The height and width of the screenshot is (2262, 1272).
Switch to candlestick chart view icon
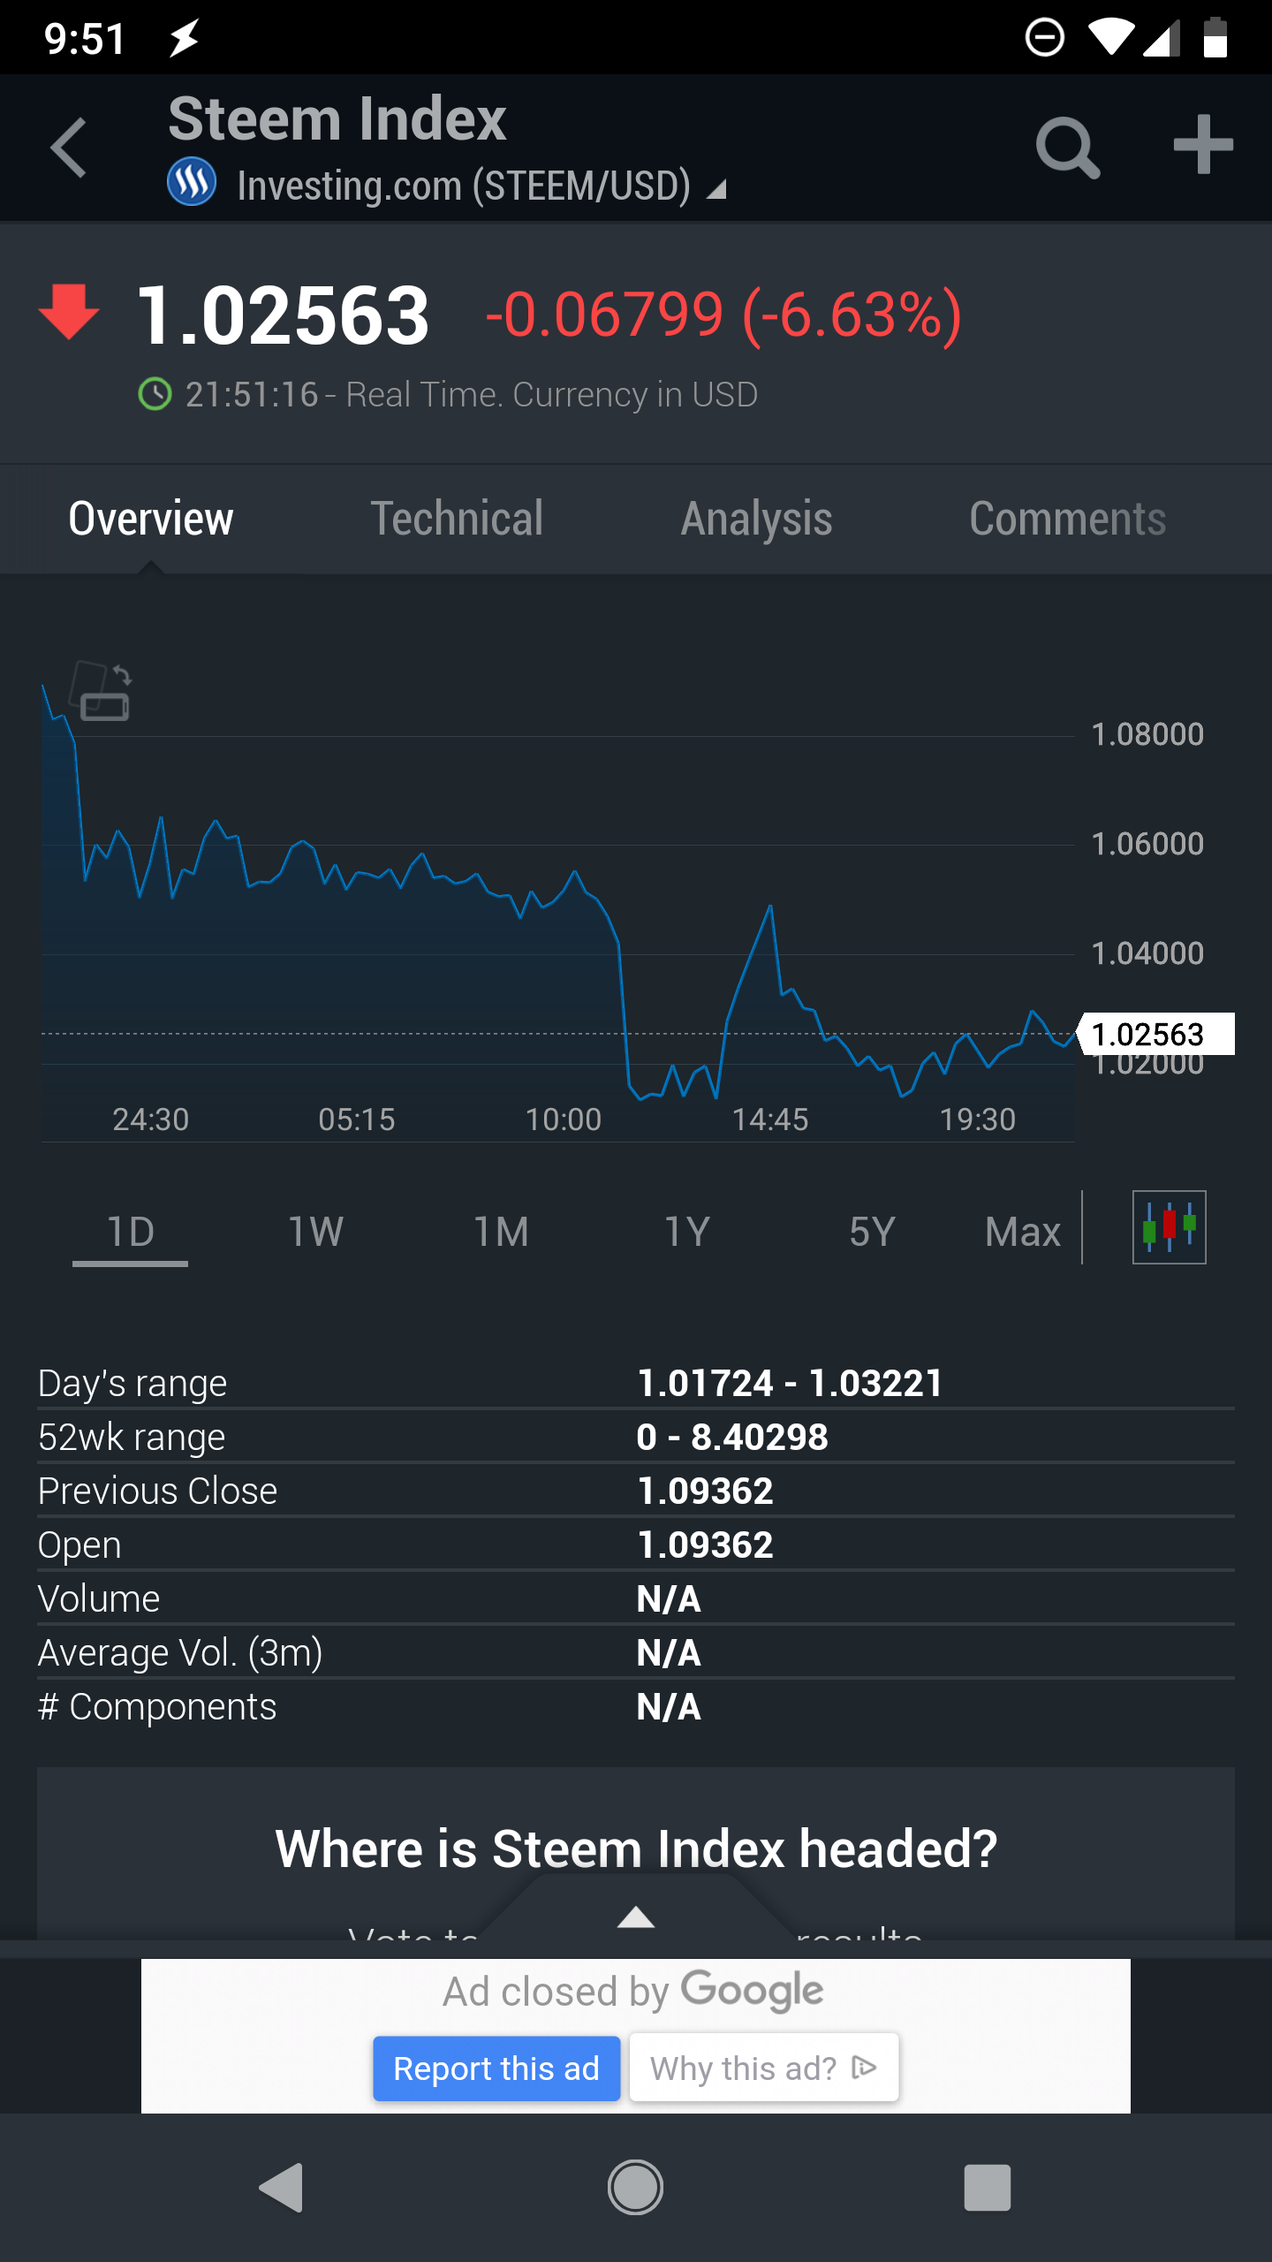point(1169,1227)
